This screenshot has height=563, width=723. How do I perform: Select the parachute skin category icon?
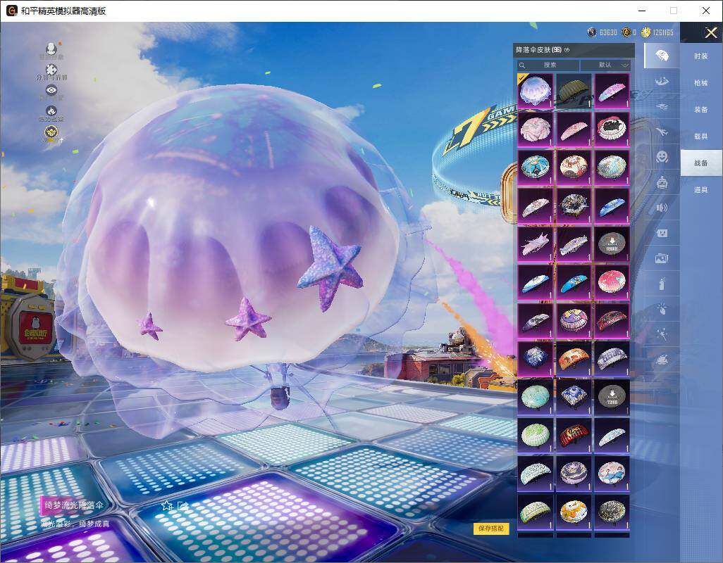point(662,56)
